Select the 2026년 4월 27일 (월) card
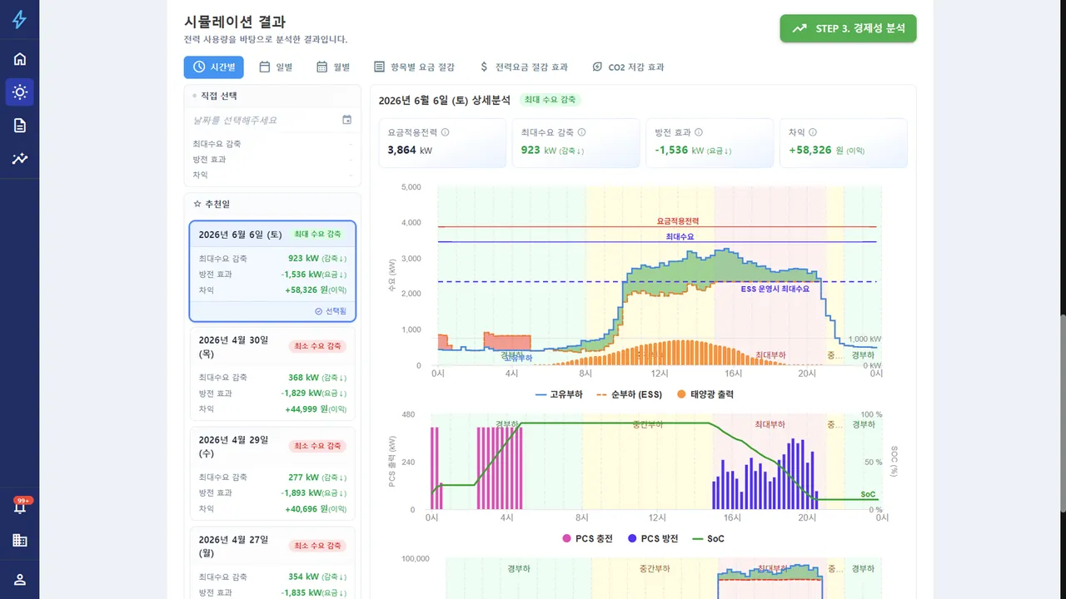This screenshot has width=1066, height=599. coord(272,562)
